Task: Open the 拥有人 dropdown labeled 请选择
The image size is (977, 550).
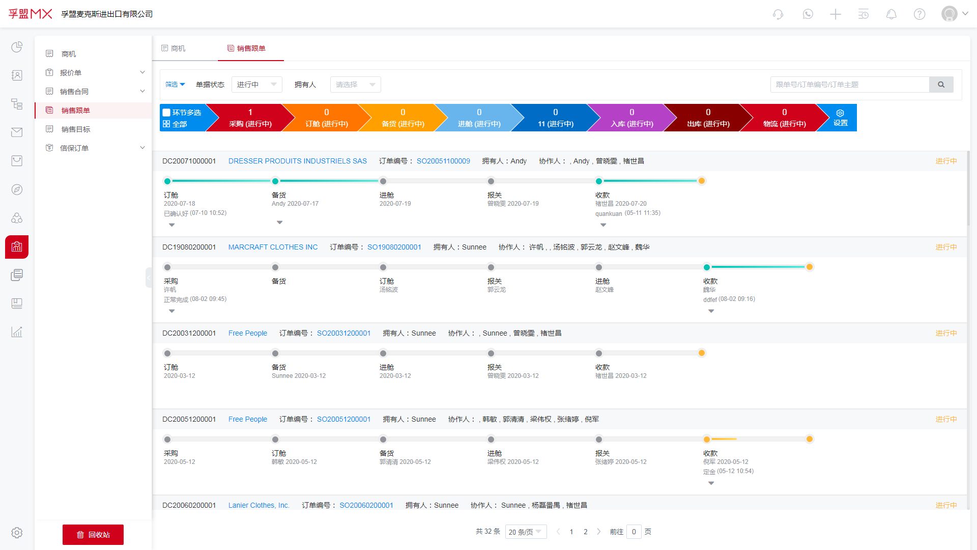Action: pos(355,84)
